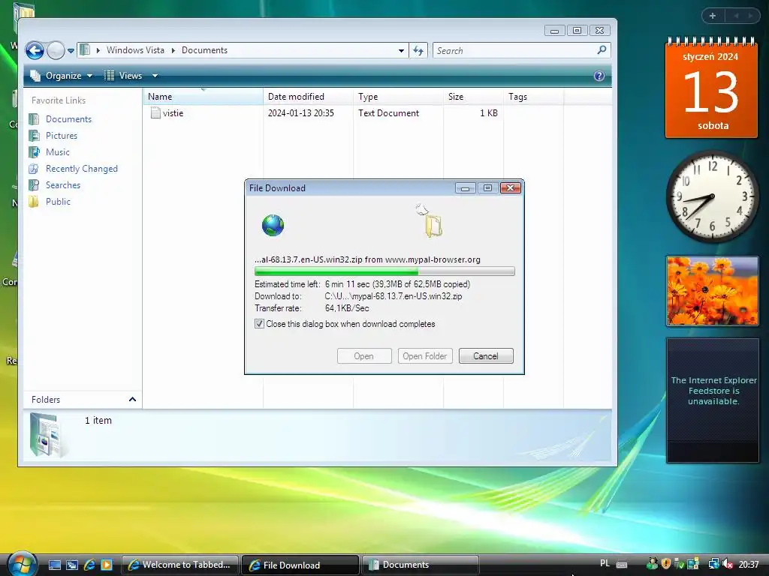Click the Music folder icon in sidebar

pos(34,152)
